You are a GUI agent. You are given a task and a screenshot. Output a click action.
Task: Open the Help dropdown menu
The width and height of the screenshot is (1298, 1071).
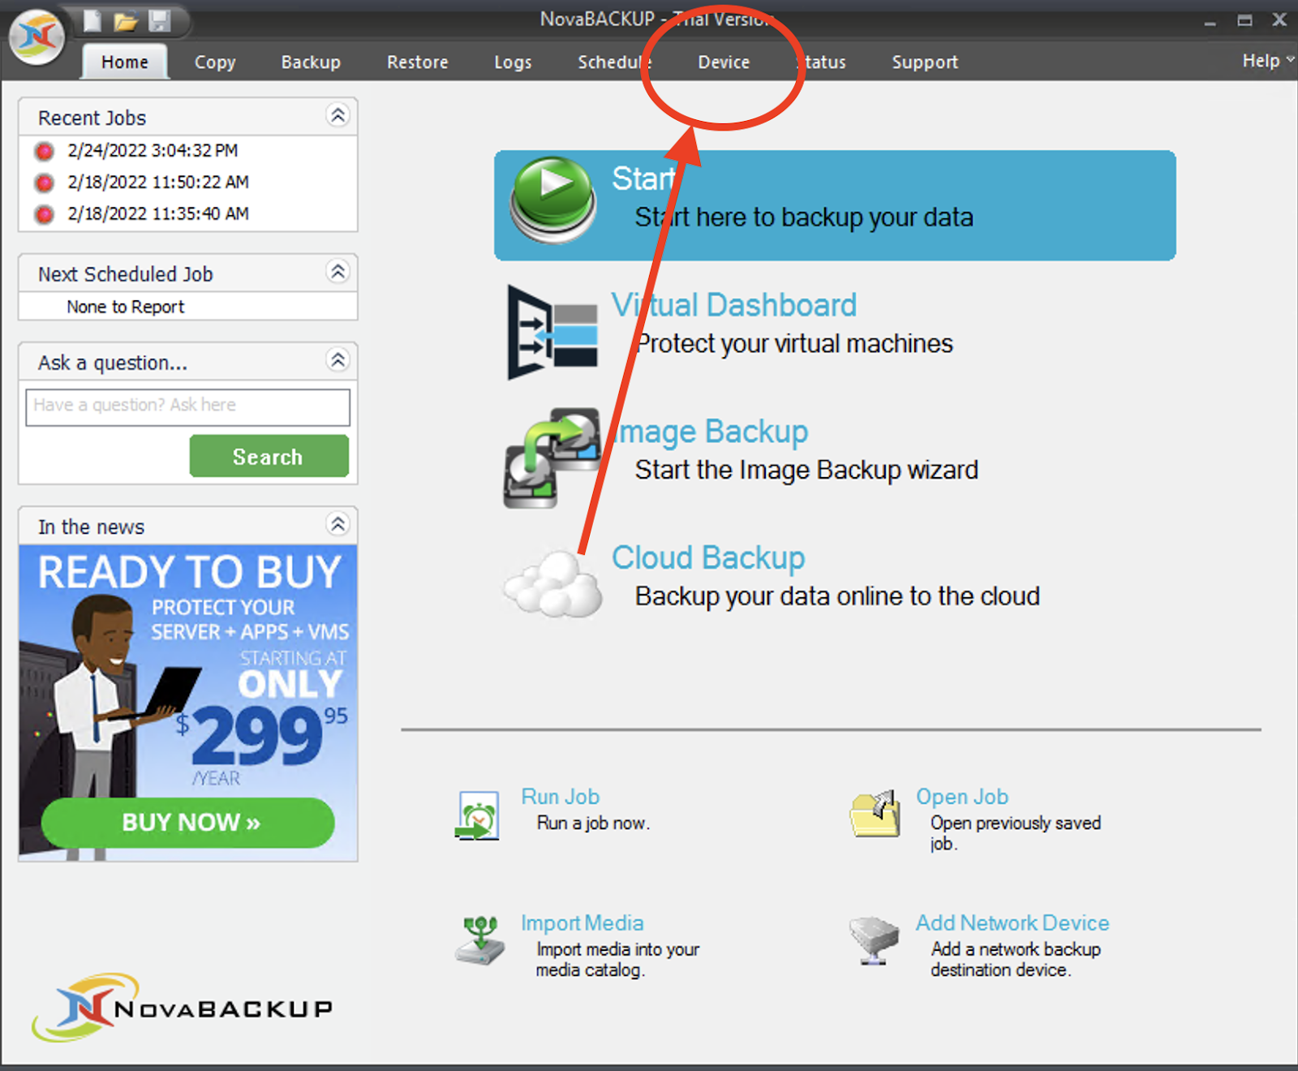pos(1268,61)
